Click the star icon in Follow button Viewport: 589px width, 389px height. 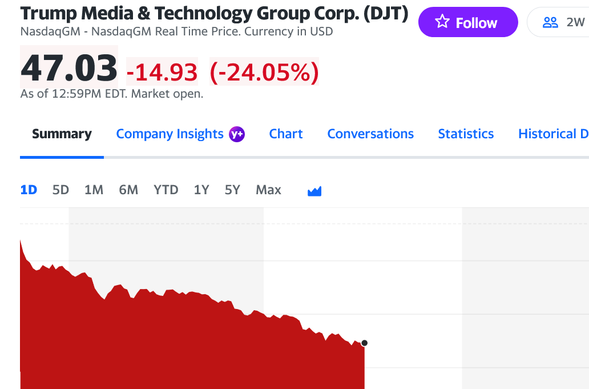pyautogui.click(x=442, y=22)
